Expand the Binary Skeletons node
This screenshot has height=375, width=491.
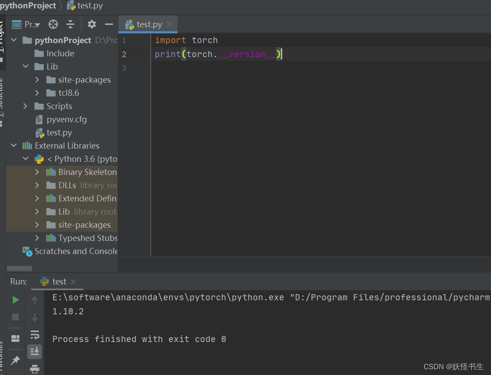[x=37, y=172]
